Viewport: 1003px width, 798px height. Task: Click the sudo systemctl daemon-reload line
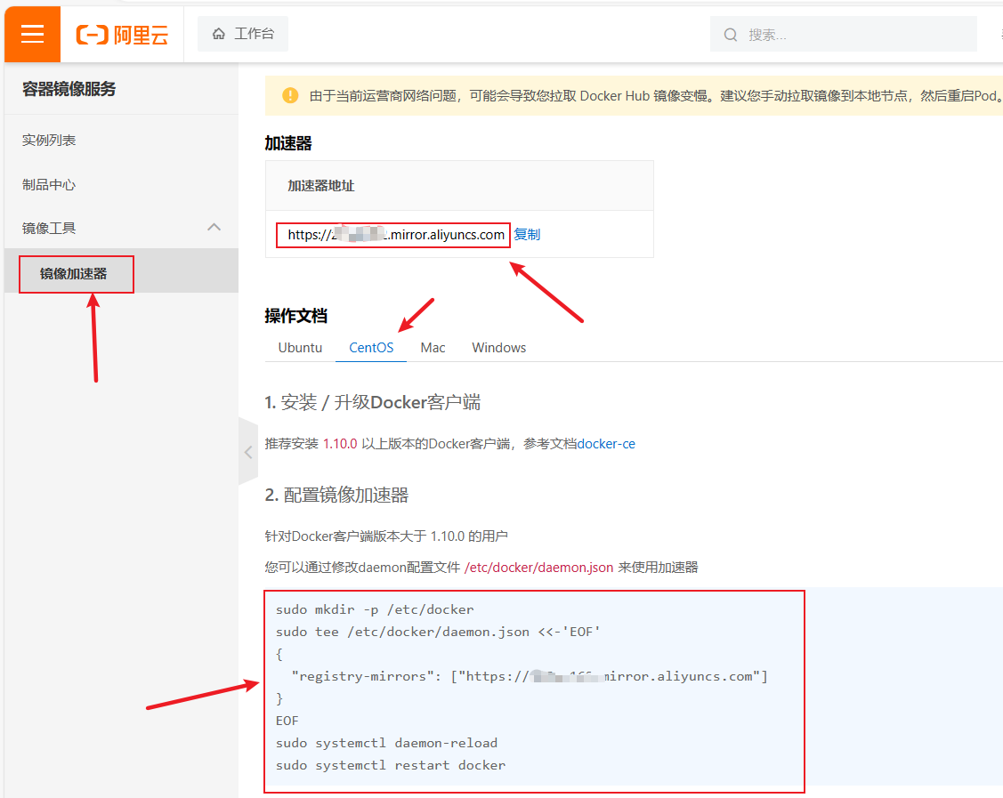click(386, 743)
